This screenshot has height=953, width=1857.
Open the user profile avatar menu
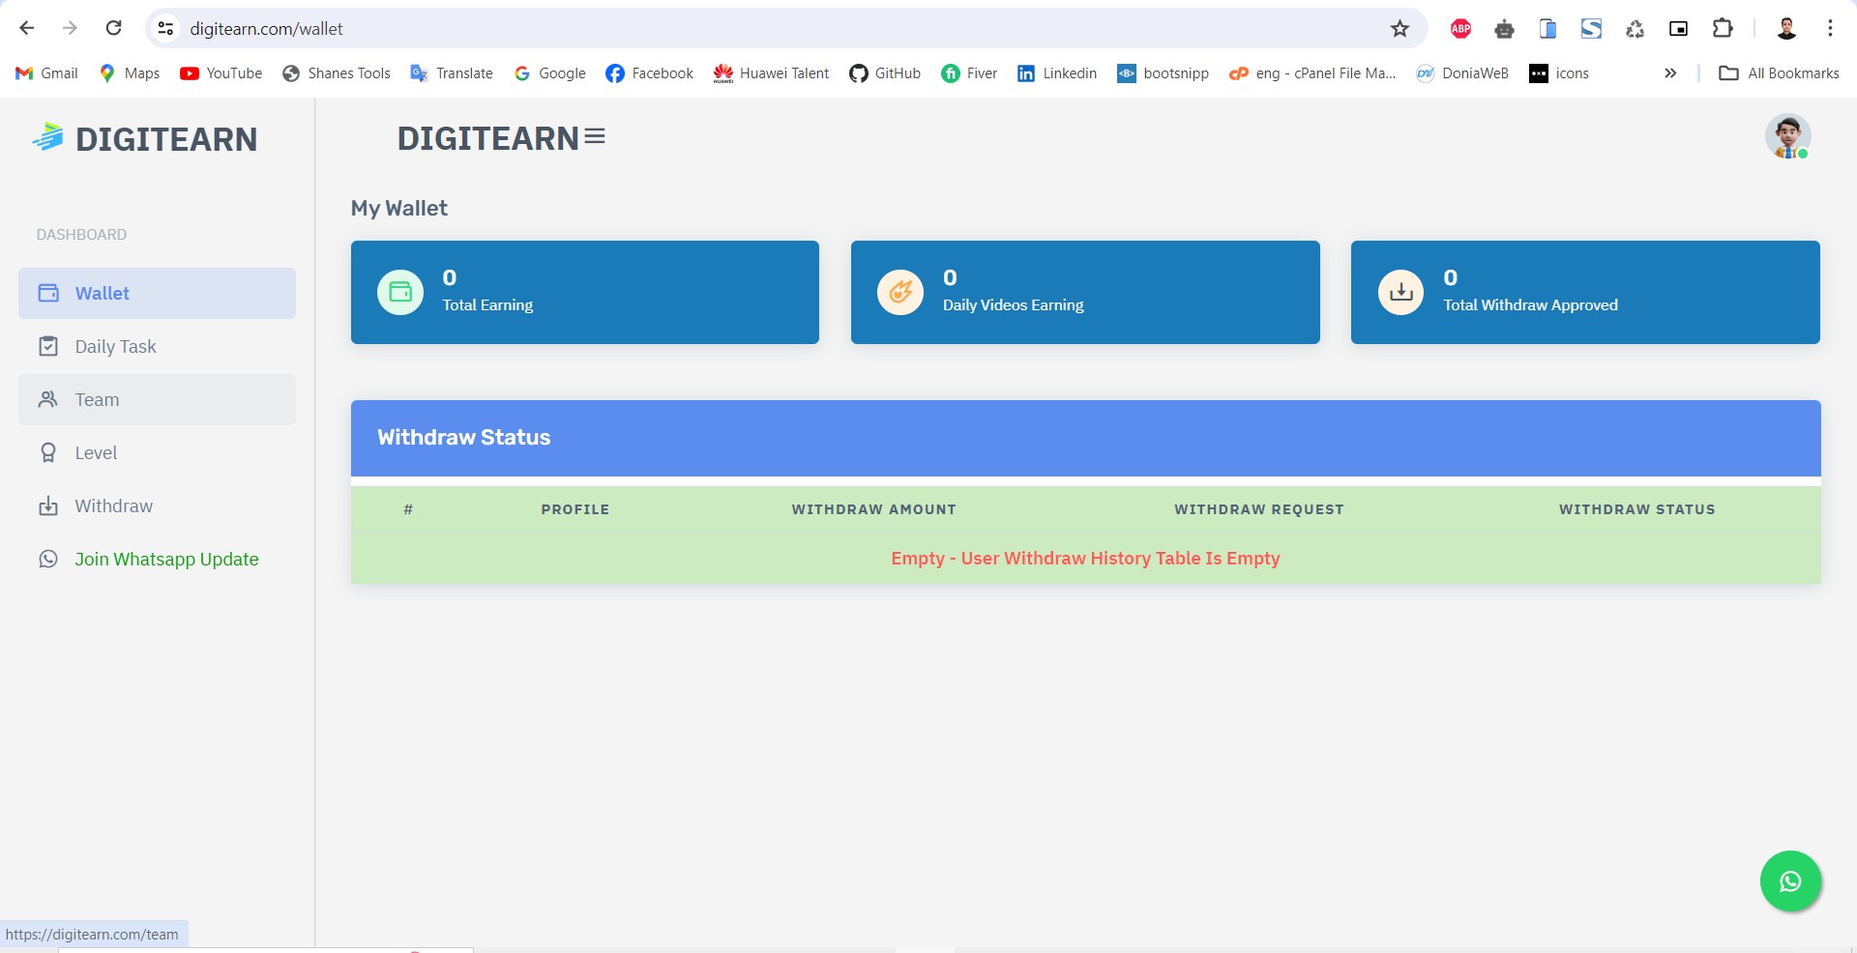1787,136
